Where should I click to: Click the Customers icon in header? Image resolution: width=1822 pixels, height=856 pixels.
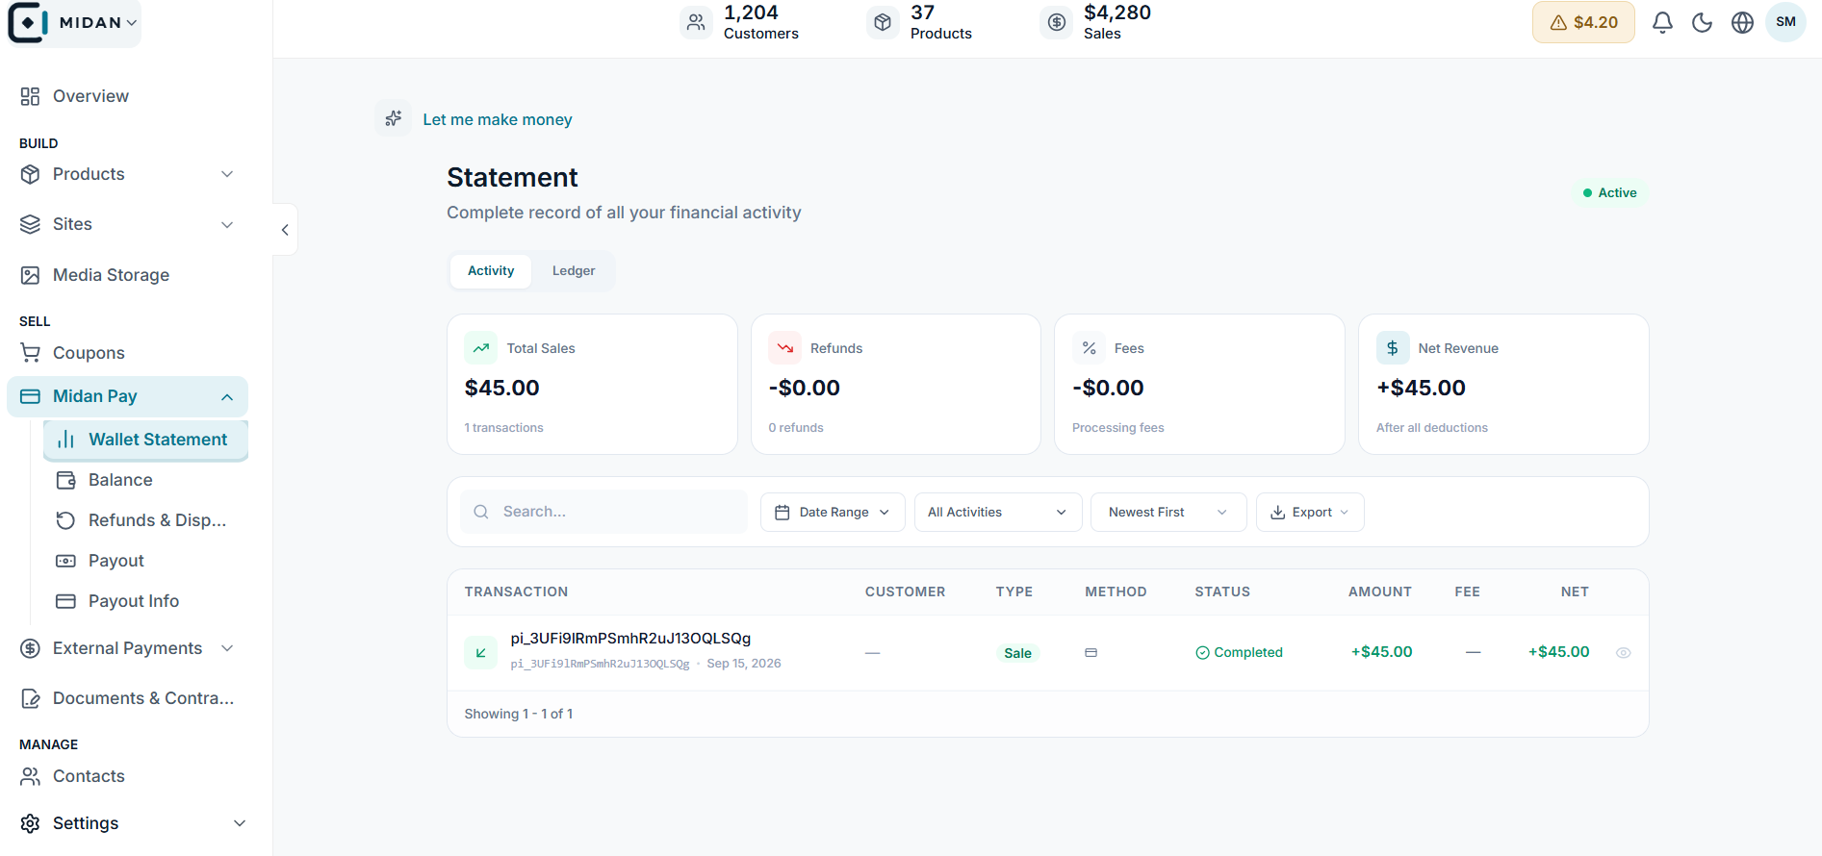coord(696,22)
